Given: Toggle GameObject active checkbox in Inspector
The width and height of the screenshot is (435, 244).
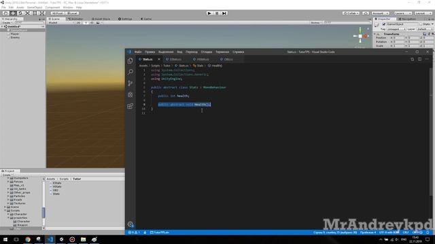Looking at the screenshot, I should click(384, 24).
